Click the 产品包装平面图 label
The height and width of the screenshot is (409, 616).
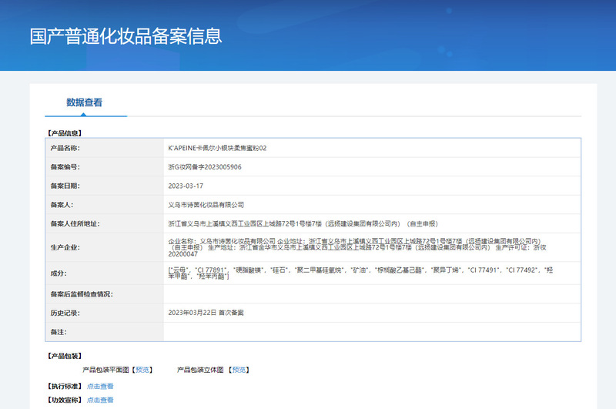pos(105,370)
